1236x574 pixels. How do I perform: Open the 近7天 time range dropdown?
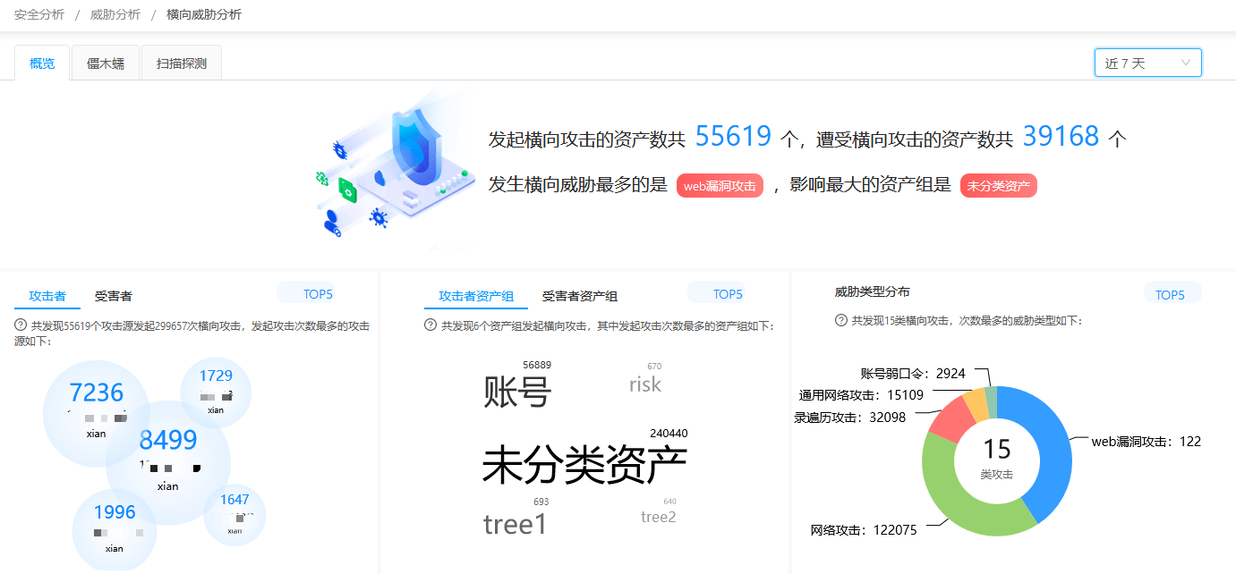point(1146,62)
